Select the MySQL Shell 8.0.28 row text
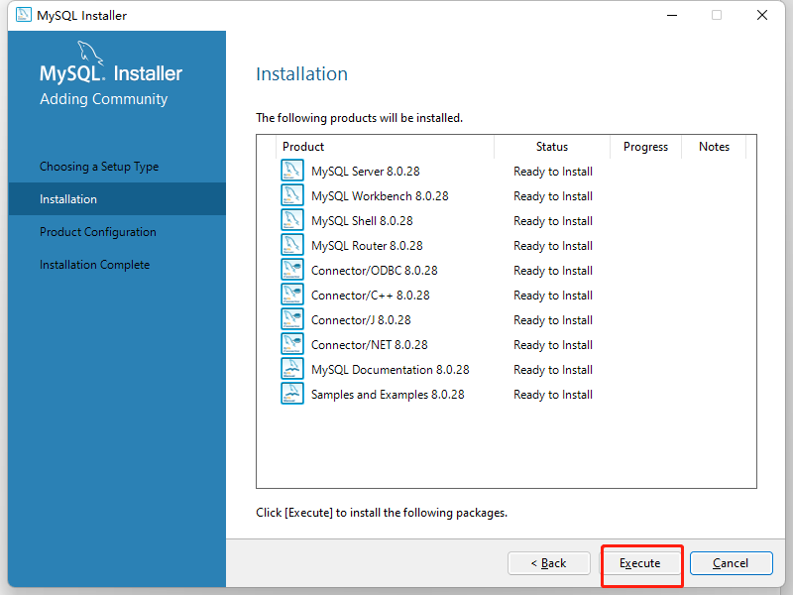The image size is (793, 595). (362, 221)
